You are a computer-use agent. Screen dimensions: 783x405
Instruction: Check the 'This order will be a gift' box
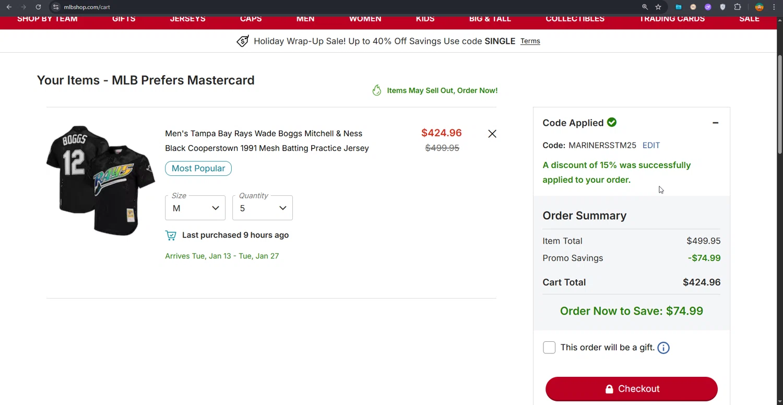549,348
